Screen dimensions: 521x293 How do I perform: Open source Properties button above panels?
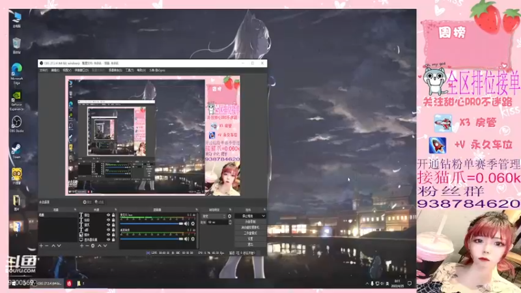pyautogui.click(x=87, y=202)
